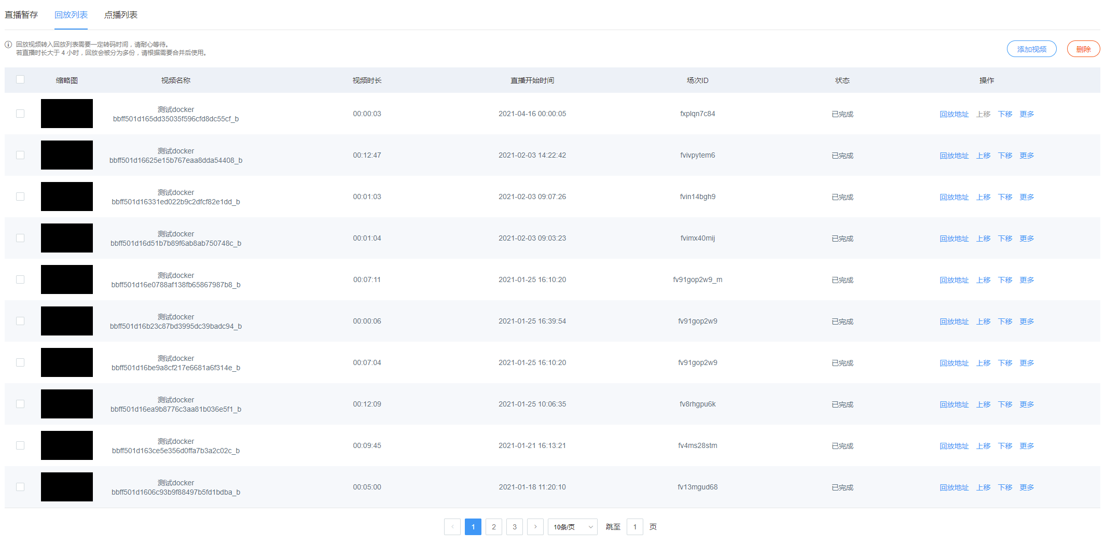Viewport: 1105px width, 546px height.
Task: Click 已完成 status in row fvimx40mij
Action: [842, 239]
